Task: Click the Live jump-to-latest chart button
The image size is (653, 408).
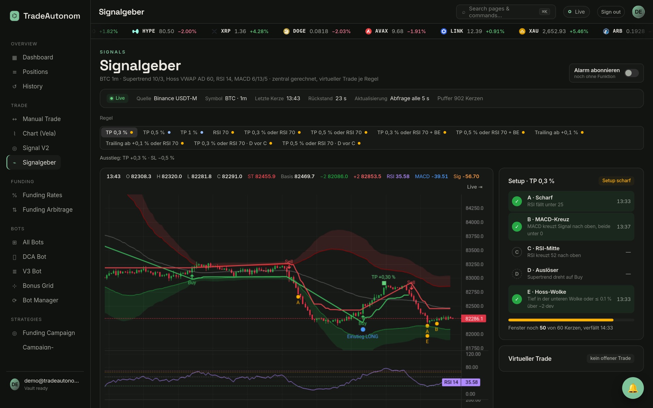Action: tap(474, 187)
